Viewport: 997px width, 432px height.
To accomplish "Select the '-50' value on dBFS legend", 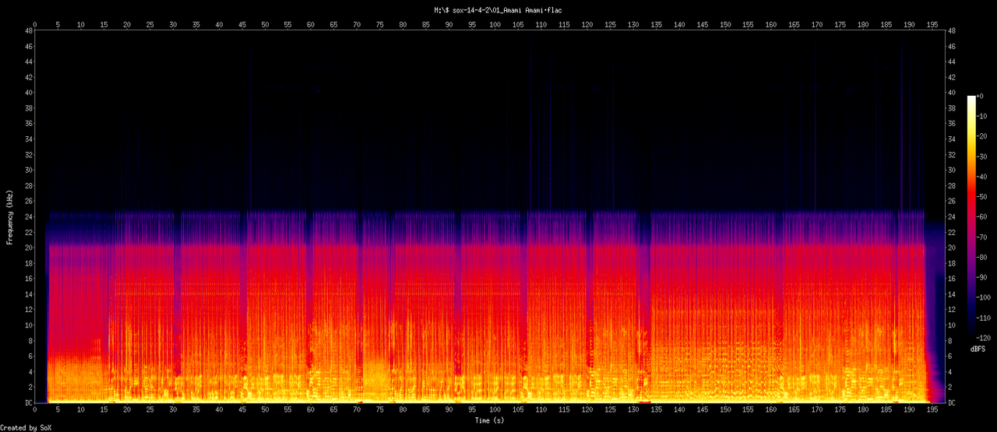I will [x=982, y=198].
